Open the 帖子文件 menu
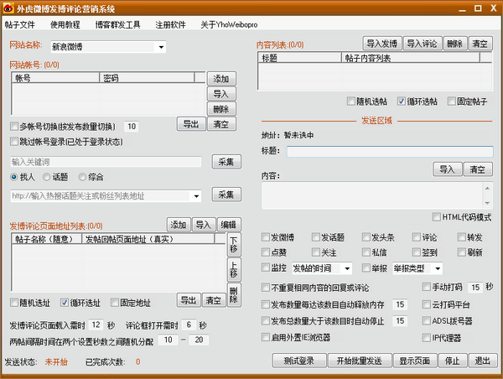The height and width of the screenshot is (379, 503). pyautogui.click(x=19, y=24)
